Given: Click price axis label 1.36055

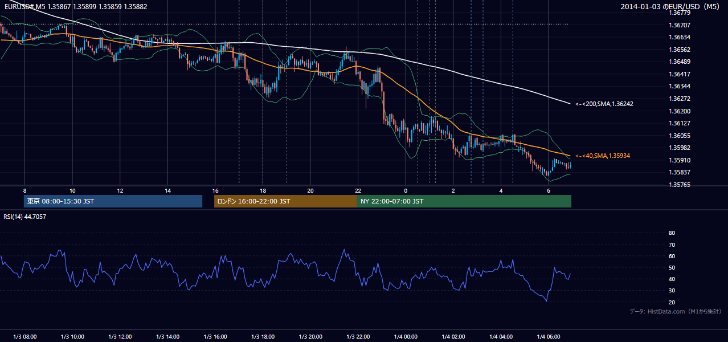Looking at the screenshot, I should (680, 136).
